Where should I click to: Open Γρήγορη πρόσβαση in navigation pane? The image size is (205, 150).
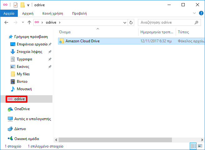[31, 37]
